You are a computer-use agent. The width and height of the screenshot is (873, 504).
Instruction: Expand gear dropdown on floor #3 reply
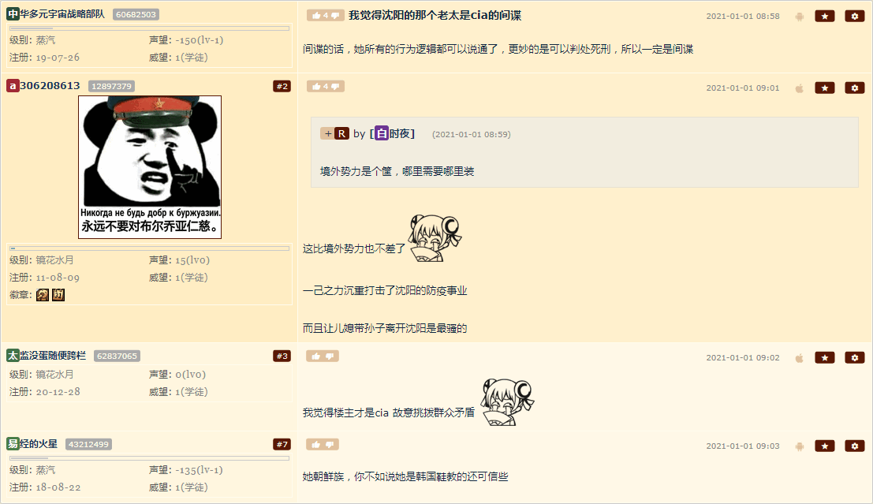pos(855,357)
